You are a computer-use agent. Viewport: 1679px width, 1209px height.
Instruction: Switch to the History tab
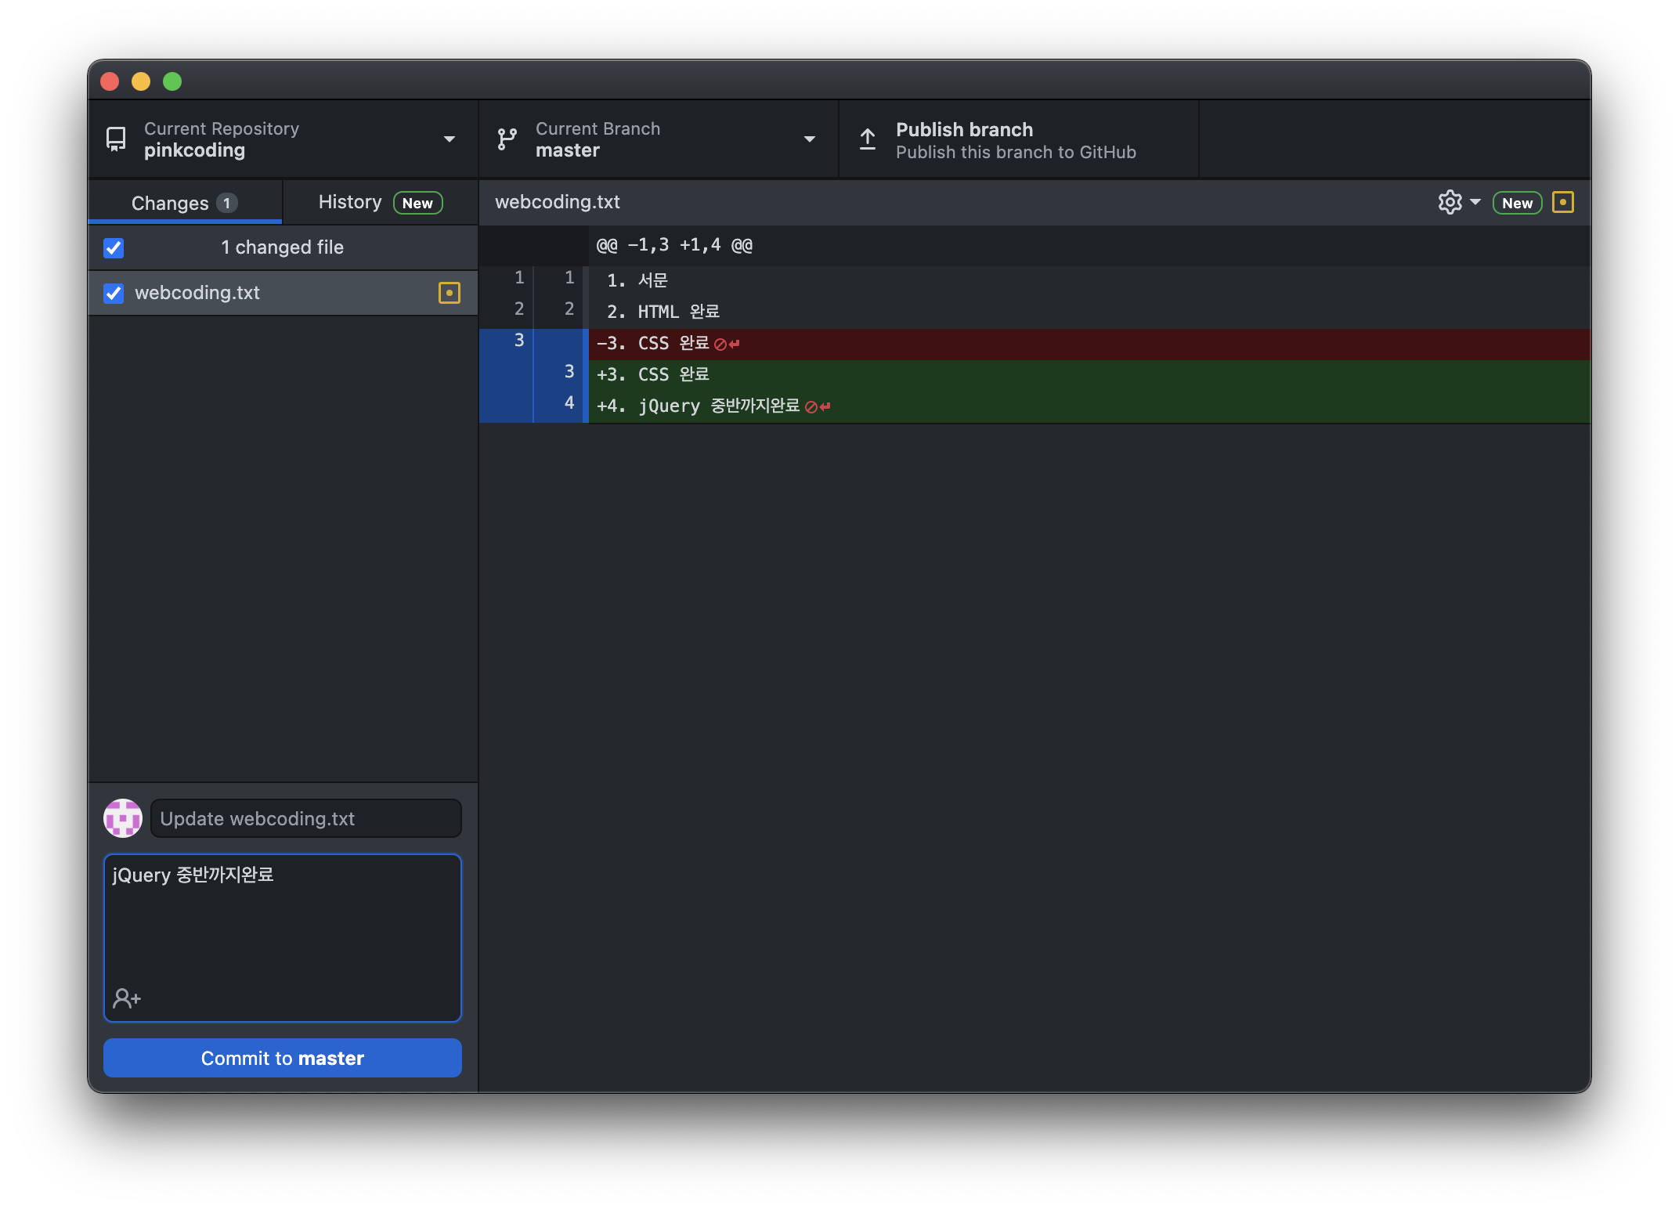(381, 203)
